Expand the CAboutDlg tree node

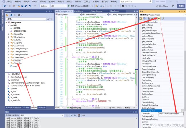[9, 34]
